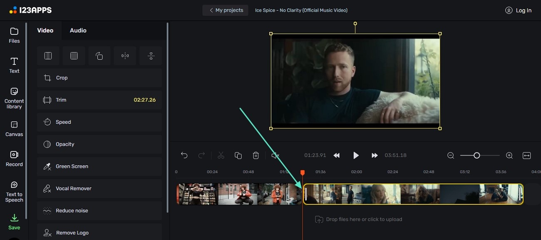Click the fast-forward button

(x=375, y=155)
